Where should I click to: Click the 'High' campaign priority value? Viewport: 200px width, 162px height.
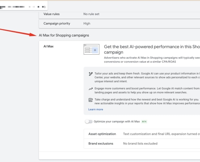87,23
